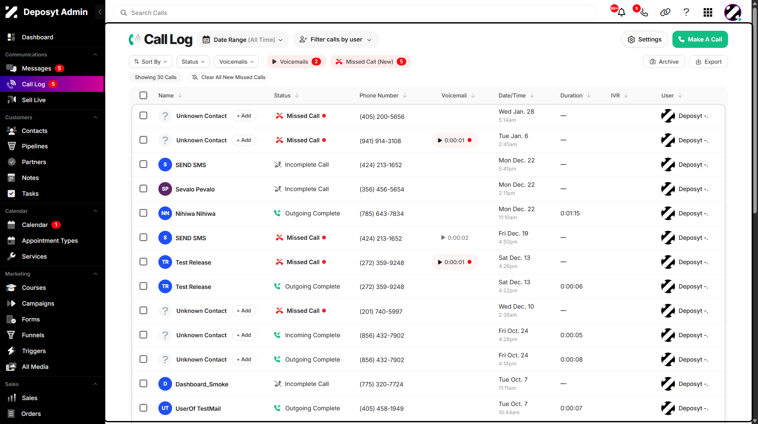Collapse the sidebar with arrow icon
The width and height of the screenshot is (758, 424).
click(99, 12)
